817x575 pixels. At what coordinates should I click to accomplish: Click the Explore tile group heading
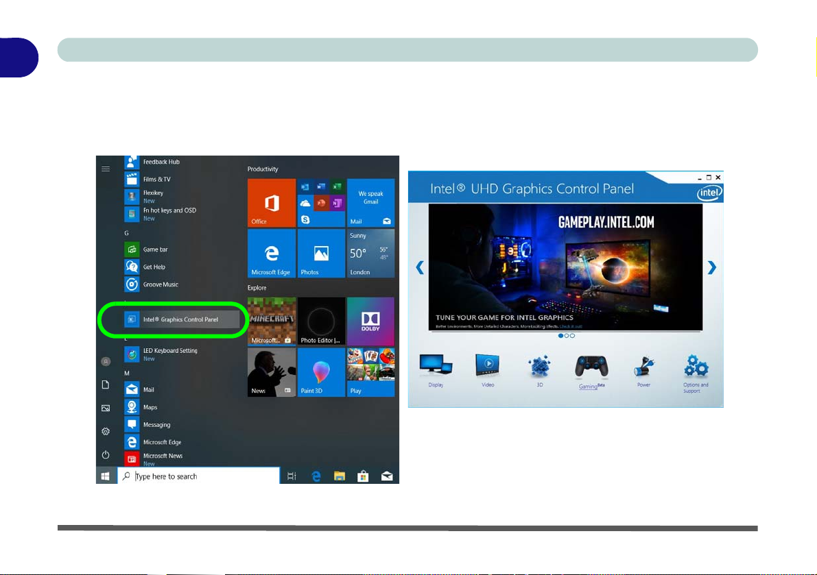[257, 288]
